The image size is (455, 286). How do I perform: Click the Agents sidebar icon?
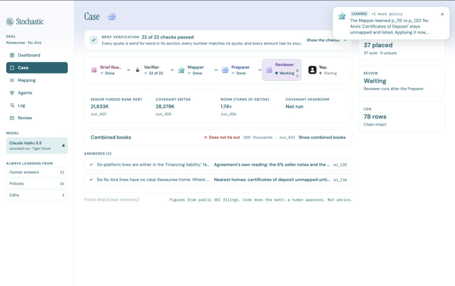coord(12,93)
